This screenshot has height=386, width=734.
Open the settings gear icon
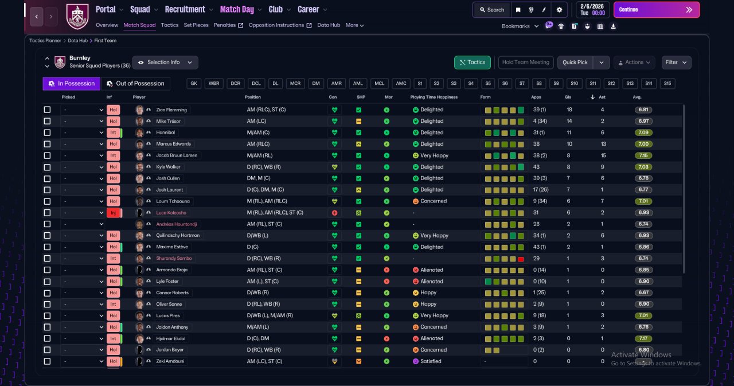click(559, 10)
